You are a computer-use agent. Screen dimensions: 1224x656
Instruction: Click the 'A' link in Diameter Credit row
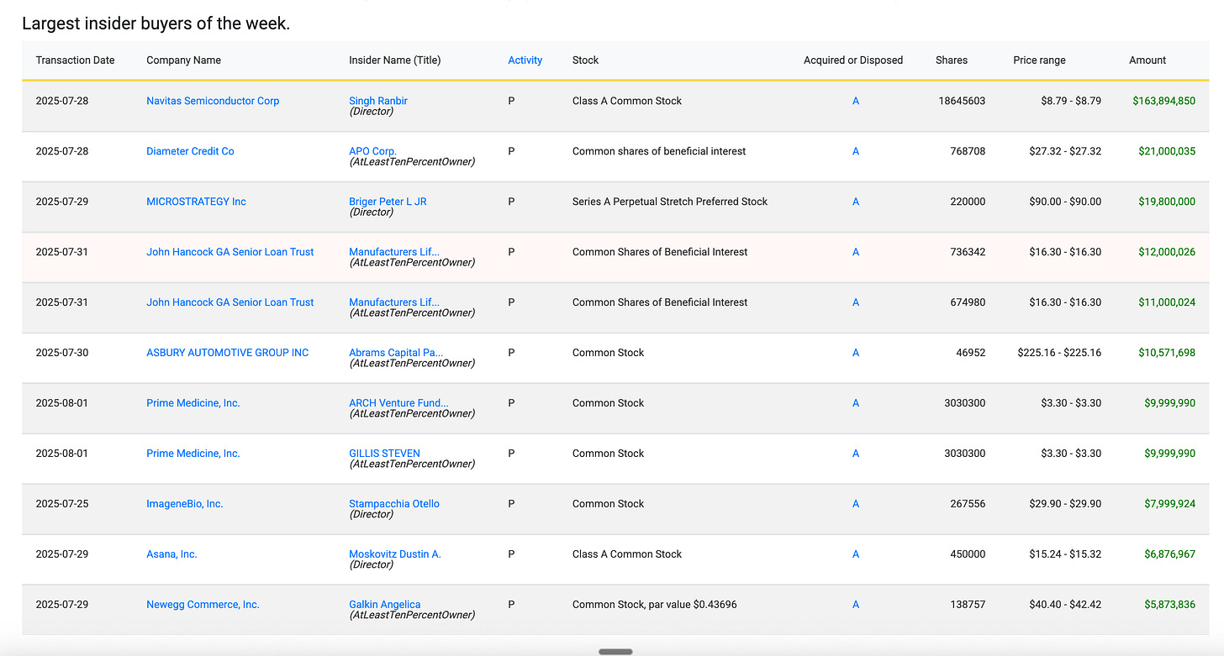(x=856, y=151)
